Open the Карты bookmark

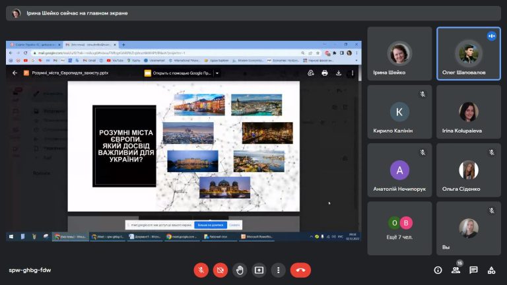point(133,61)
